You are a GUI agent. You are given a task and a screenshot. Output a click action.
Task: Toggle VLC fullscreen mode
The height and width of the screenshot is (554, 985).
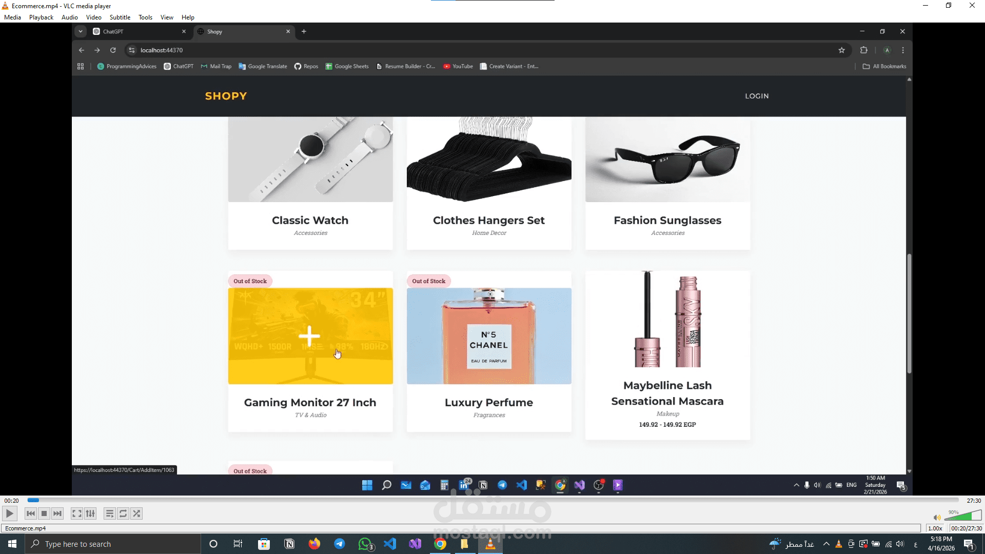click(76, 513)
